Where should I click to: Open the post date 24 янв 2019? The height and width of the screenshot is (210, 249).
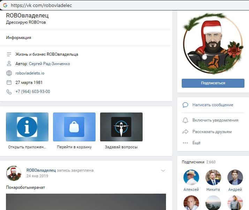(37, 176)
